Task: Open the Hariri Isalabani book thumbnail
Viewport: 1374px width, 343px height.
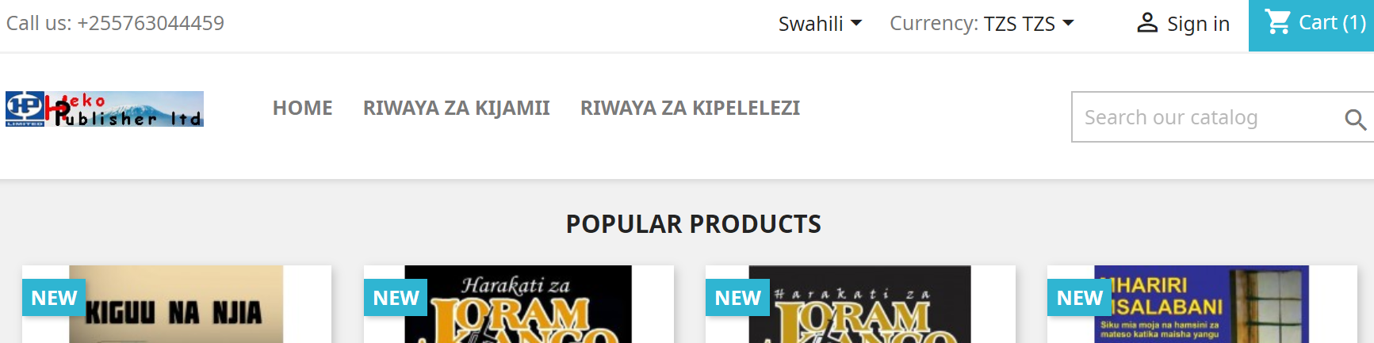Action: pos(1201,304)
